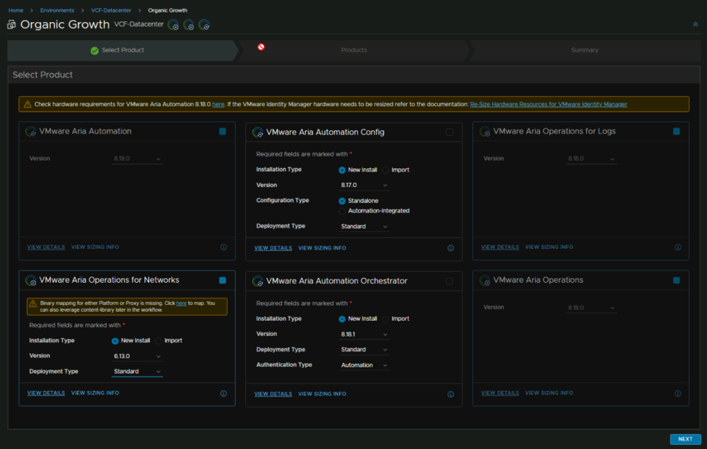Open VIEW DETAILS for Aria Automation Config
The height and width of the screenshot is (449, 707).
pyautogui.click(x=273, y=248)
